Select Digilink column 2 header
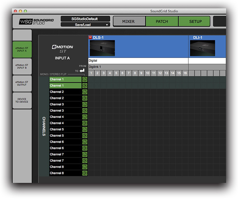 pos(97,73)
